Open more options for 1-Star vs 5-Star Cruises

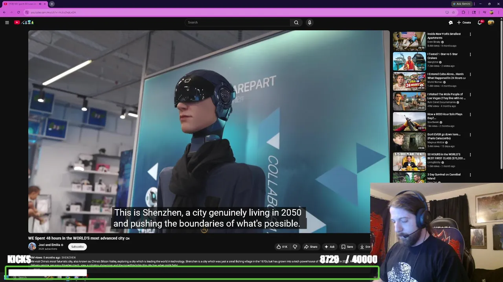(470, 54)
